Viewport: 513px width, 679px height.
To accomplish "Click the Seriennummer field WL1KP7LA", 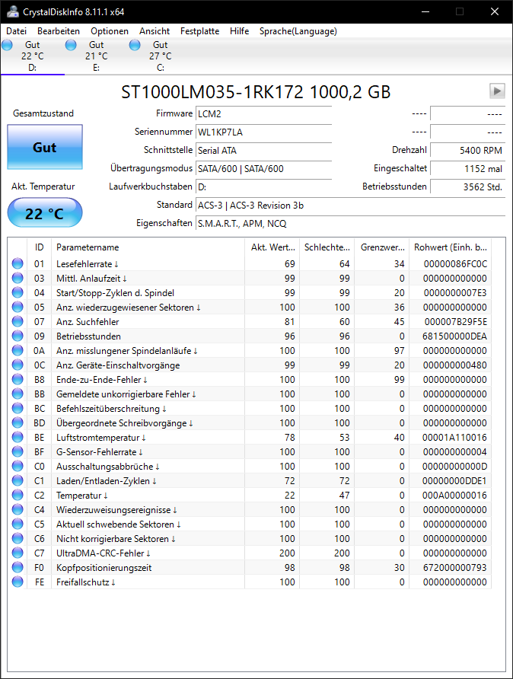I will coord(263,132).
